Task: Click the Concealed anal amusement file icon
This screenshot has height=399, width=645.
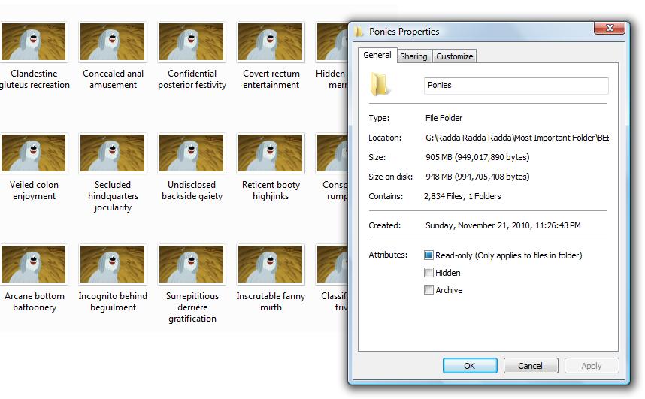Action: pos(113,41)
